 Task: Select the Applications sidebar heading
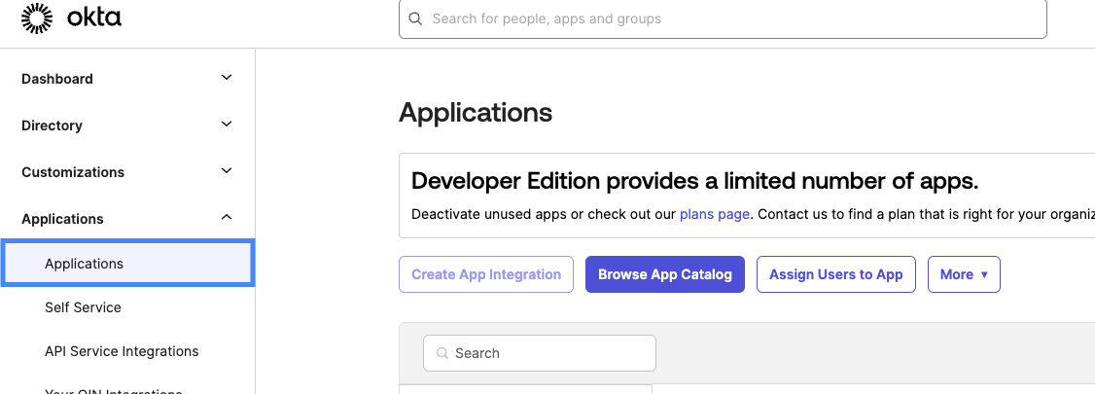(x=62, y=219)
